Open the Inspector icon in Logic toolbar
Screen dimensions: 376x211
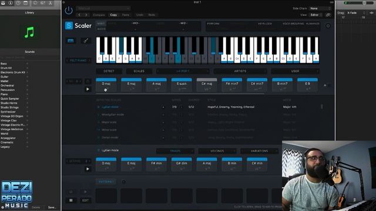(x=11, y=3)
